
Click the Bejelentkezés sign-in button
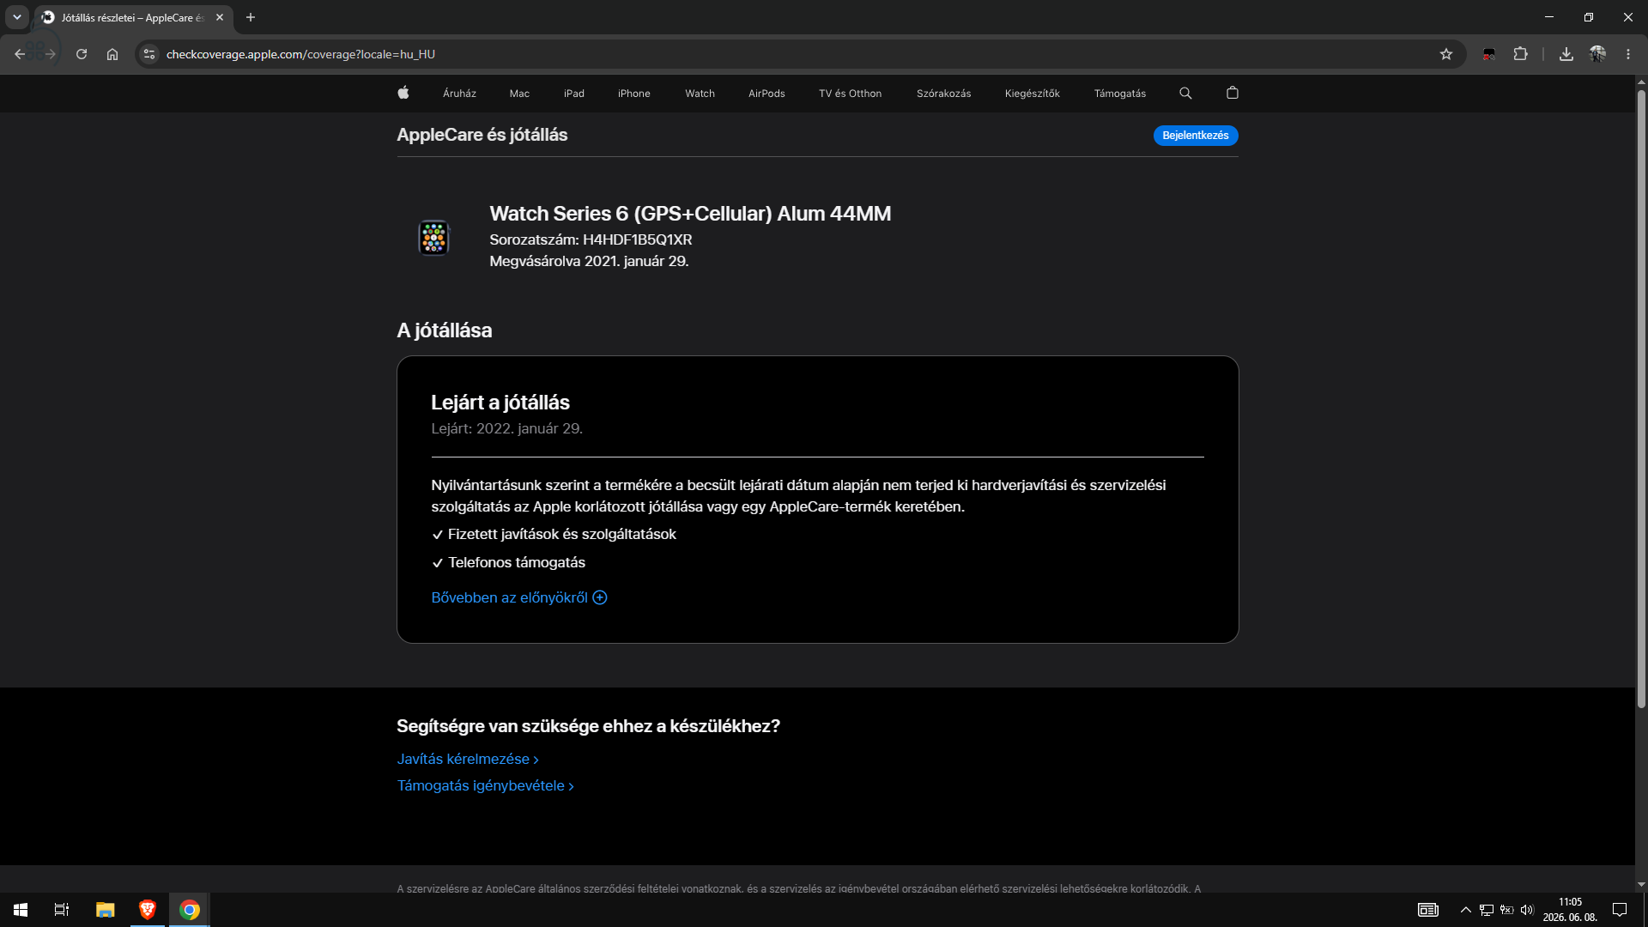coord(1196,136)
